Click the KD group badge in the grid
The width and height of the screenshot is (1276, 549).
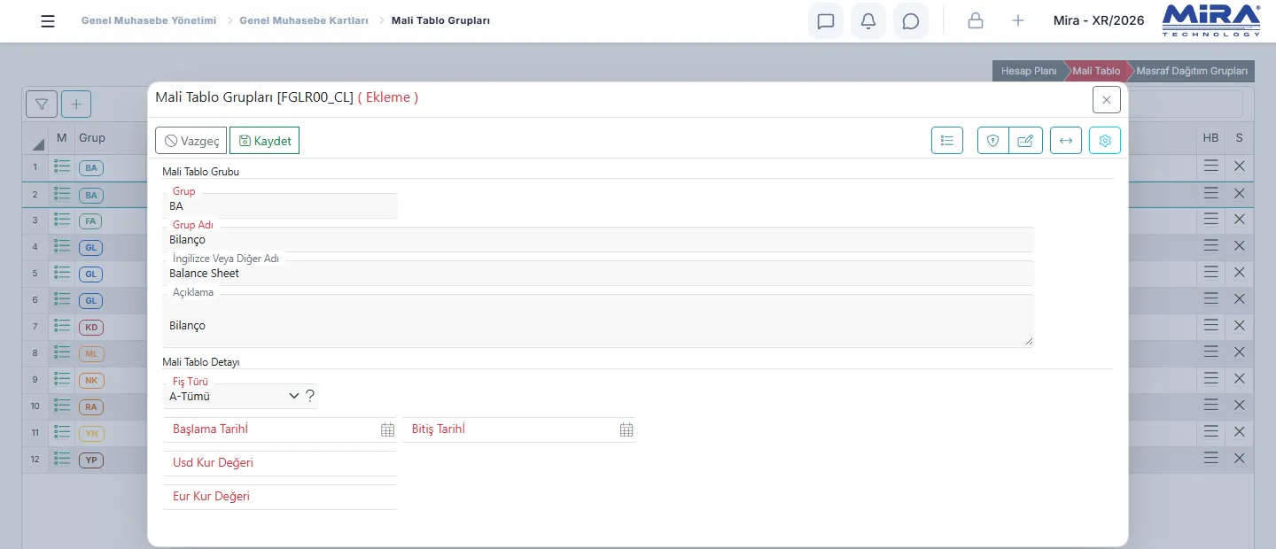(91, 327)
